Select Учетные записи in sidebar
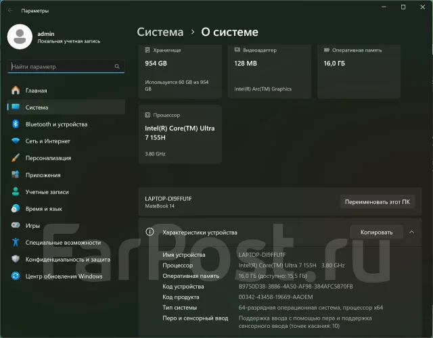 66,191
